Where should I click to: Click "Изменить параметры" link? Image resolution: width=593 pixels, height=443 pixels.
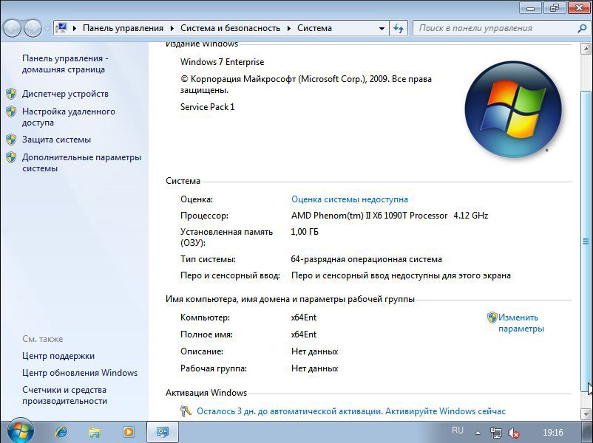(521, 323)
